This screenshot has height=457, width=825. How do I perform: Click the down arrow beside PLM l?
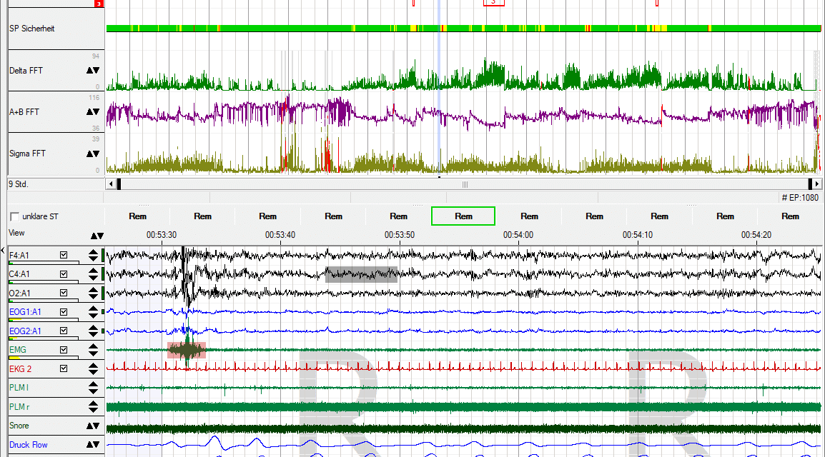coord(93,391)
